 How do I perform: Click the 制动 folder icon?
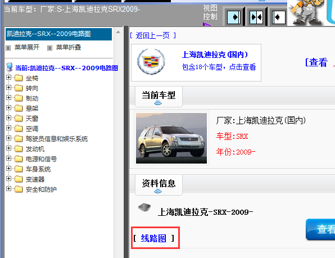tap(19, 98)
